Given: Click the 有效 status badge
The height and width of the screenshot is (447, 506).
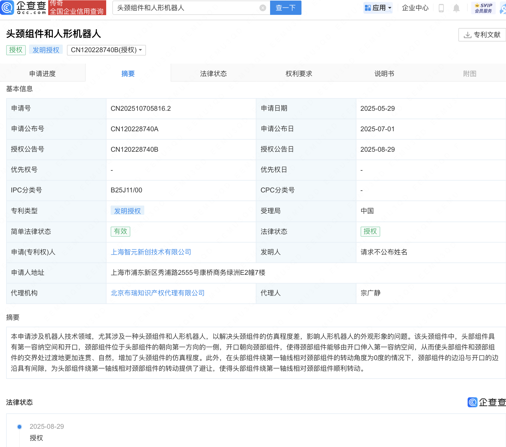Looking at the screenshot, I should tap(120, 231).
